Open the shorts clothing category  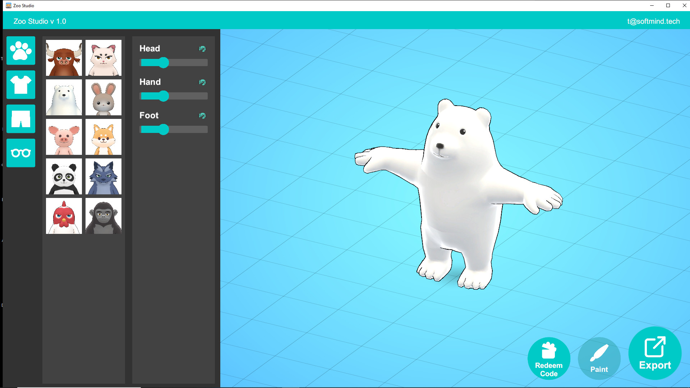point(20,119)
